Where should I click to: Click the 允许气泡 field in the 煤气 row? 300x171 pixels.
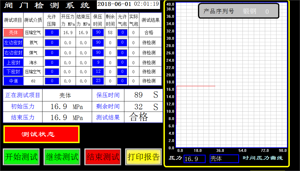point(122,52)
